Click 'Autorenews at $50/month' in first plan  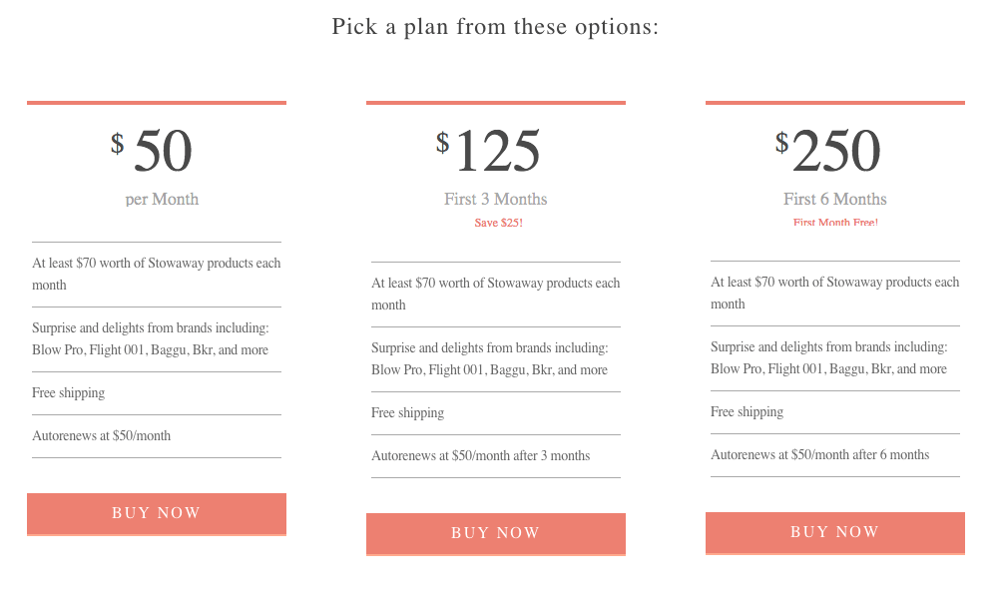(x=102, y=435)
